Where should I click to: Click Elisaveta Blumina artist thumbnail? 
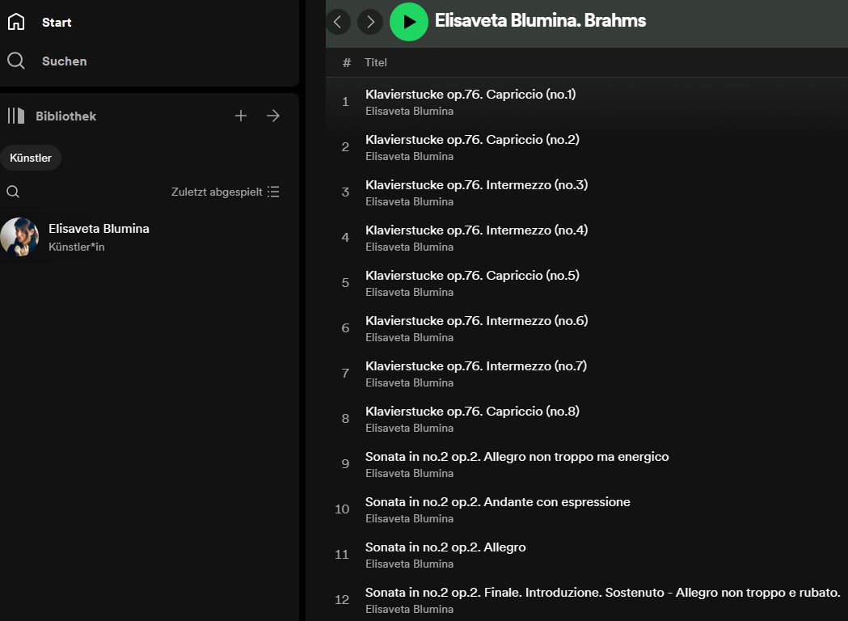pos(19,236)
